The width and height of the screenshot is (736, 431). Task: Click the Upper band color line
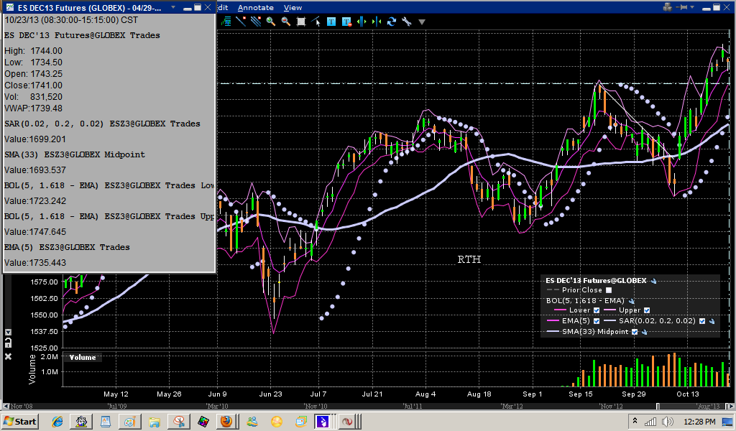click(609, 310)
